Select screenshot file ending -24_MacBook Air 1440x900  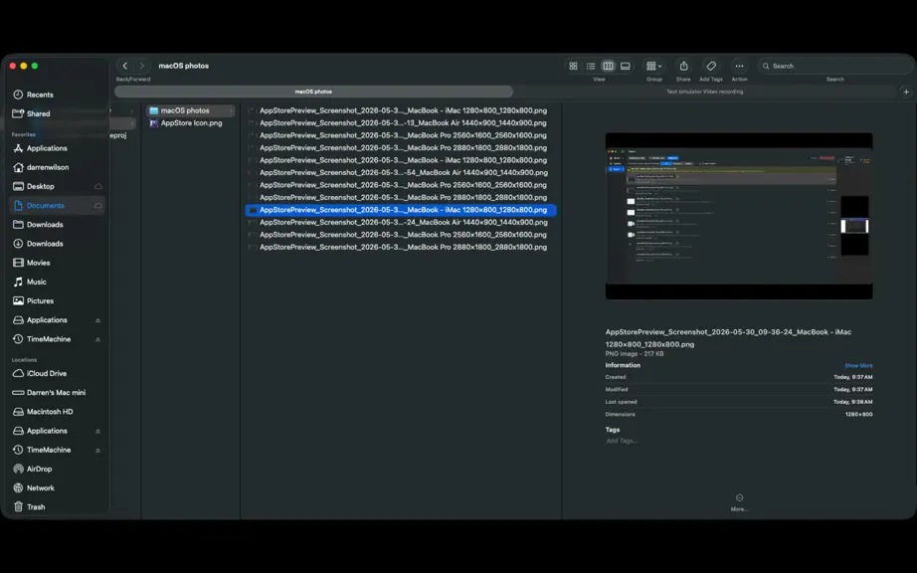coord(401,223)
